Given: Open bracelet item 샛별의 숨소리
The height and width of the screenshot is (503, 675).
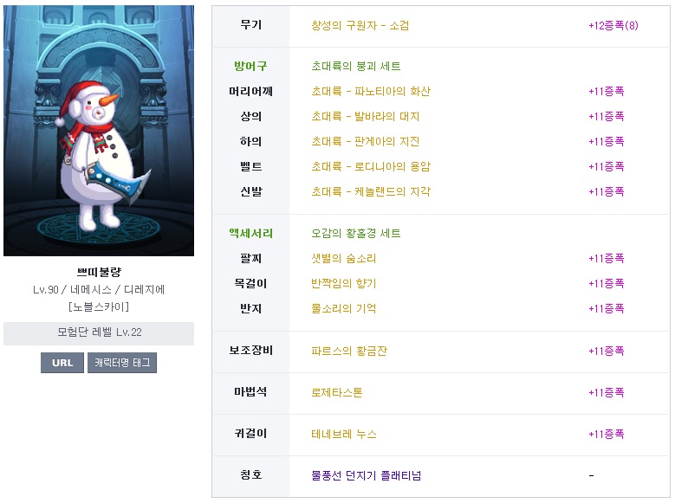Looking at the screenshot, I should [343, 258].
